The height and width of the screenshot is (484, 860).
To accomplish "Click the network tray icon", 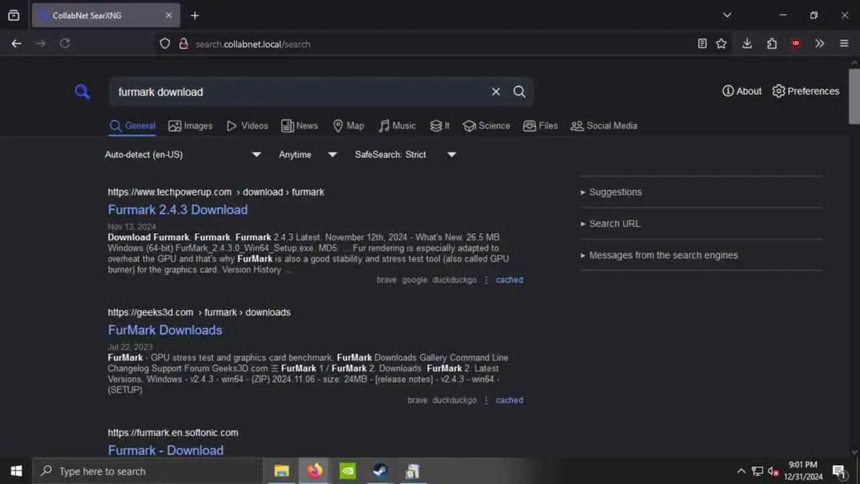I will click(x=757, y=471).
